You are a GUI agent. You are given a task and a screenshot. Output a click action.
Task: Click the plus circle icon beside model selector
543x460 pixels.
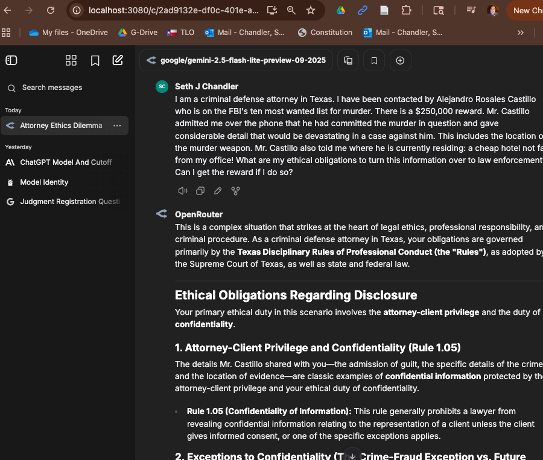click(x=399, y=60)
